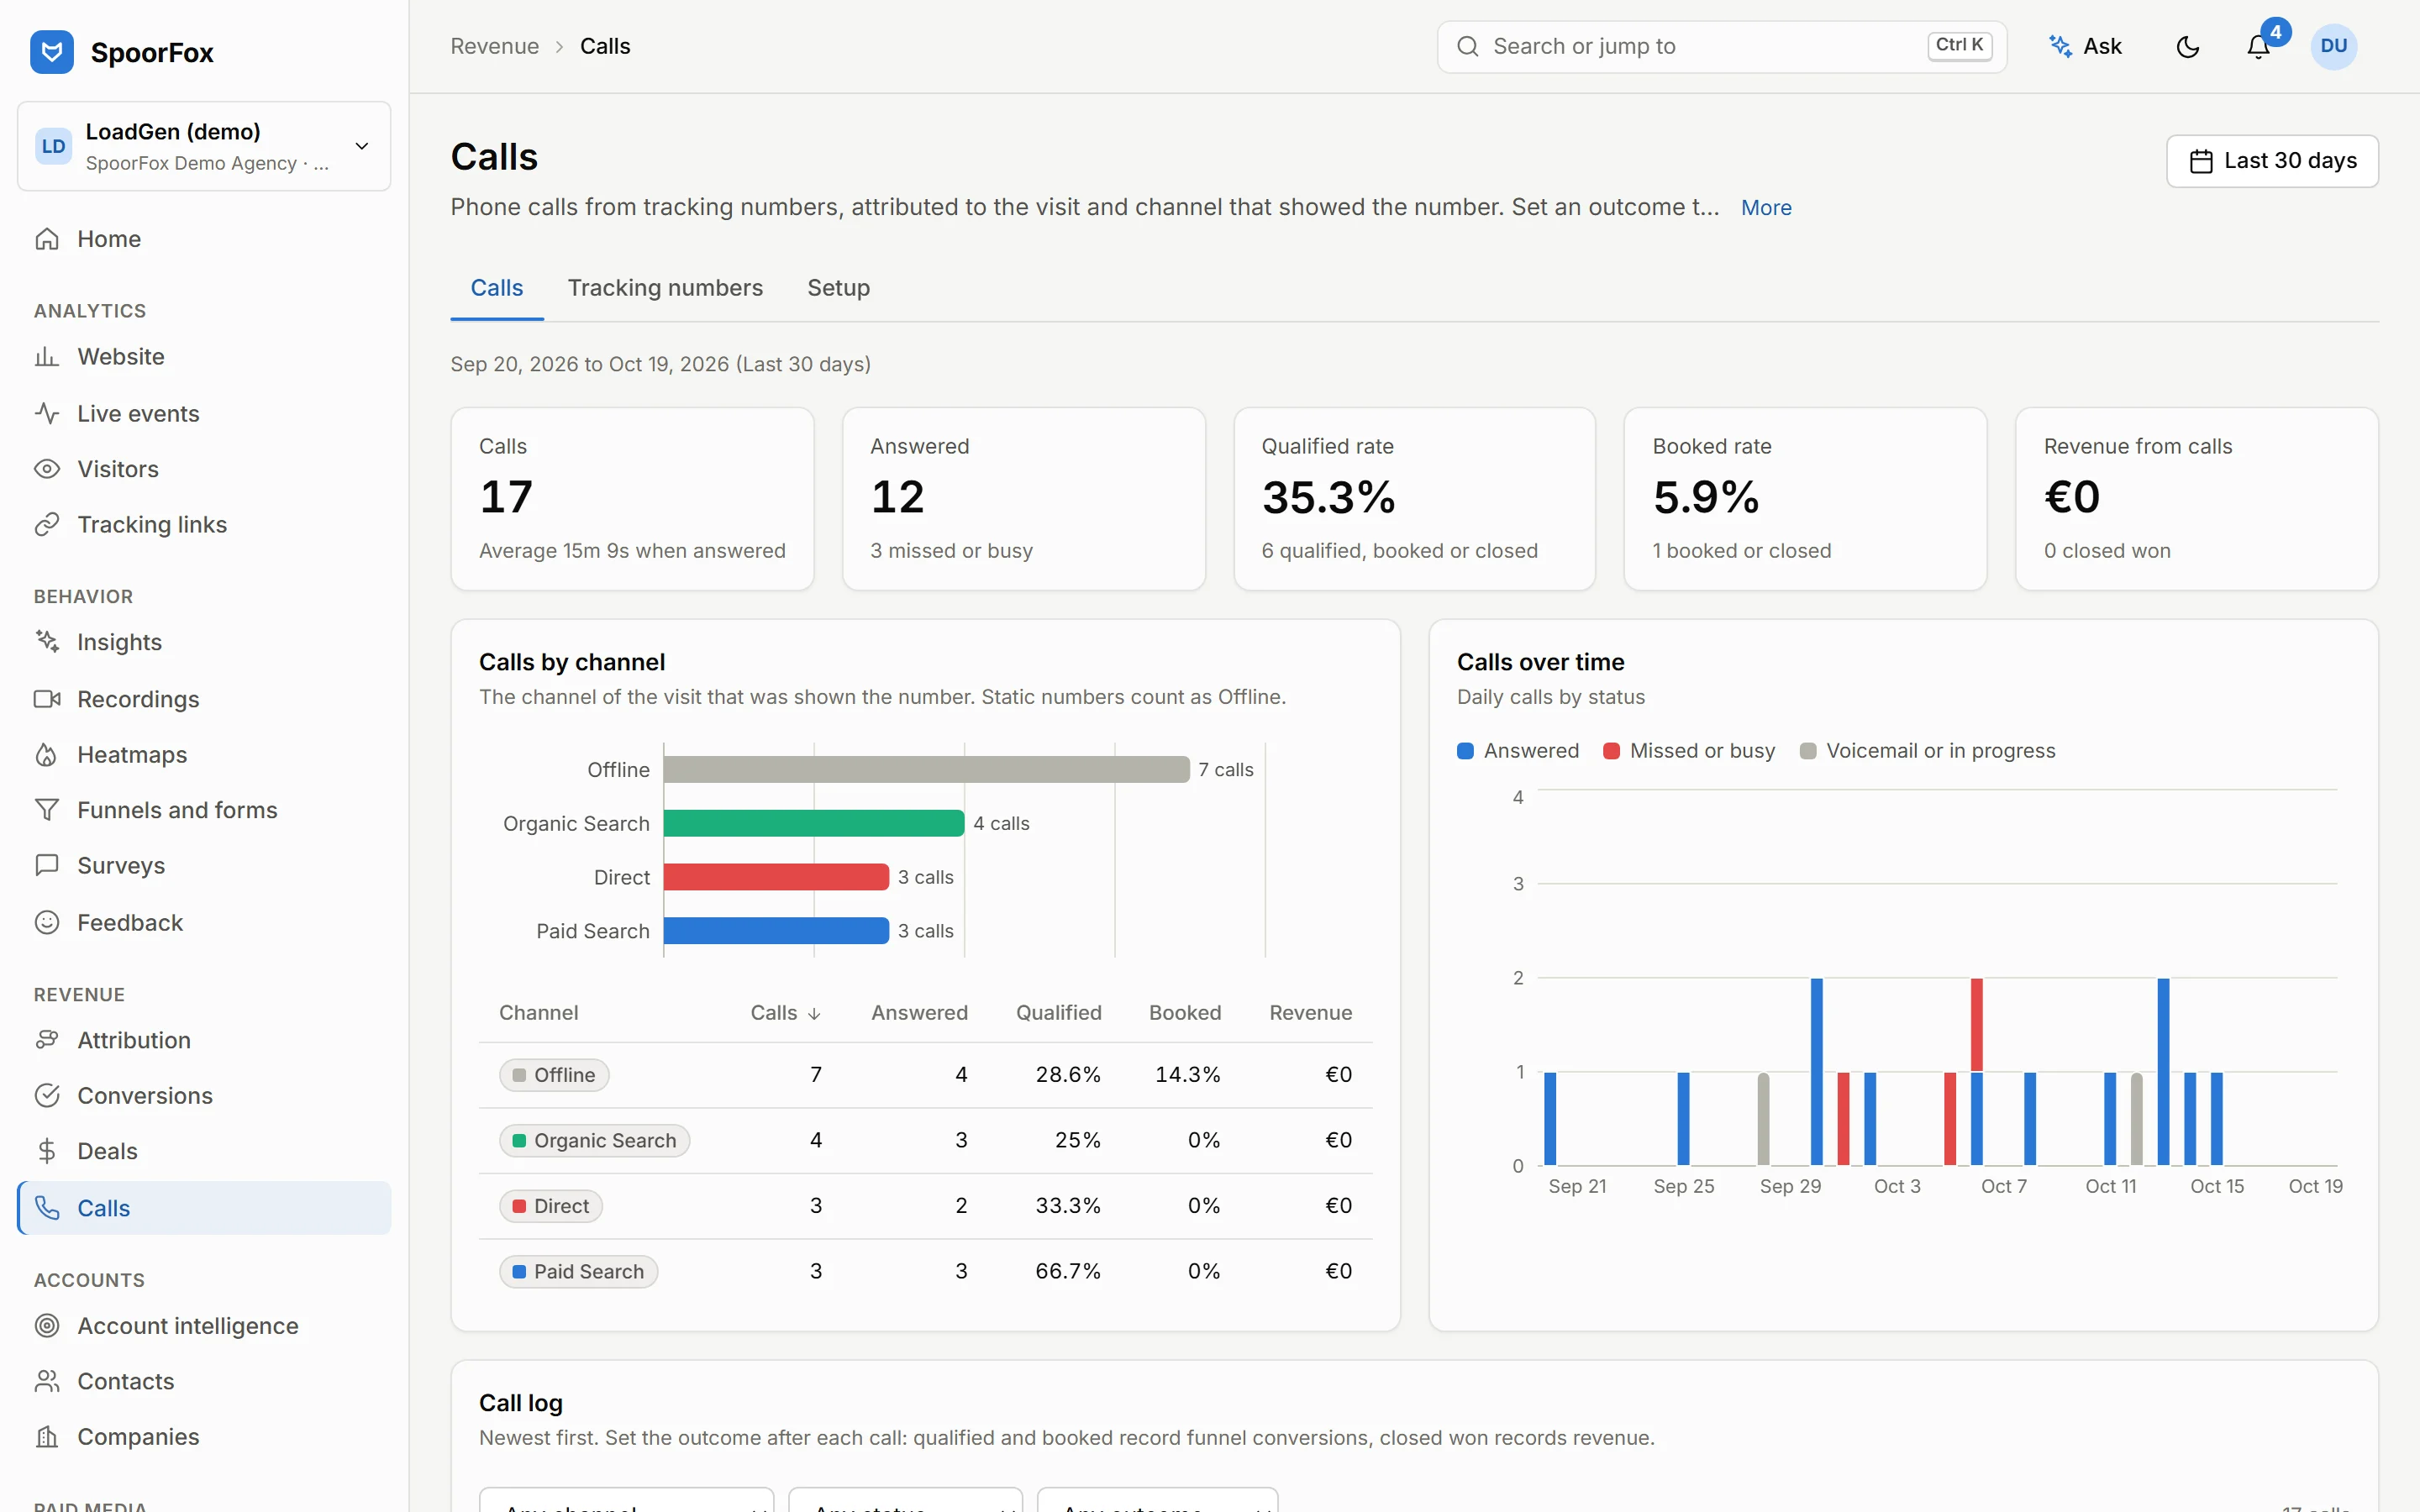Click the Revenue from calls card
Screen dimensions: 2420x1512
(2196, 499)
